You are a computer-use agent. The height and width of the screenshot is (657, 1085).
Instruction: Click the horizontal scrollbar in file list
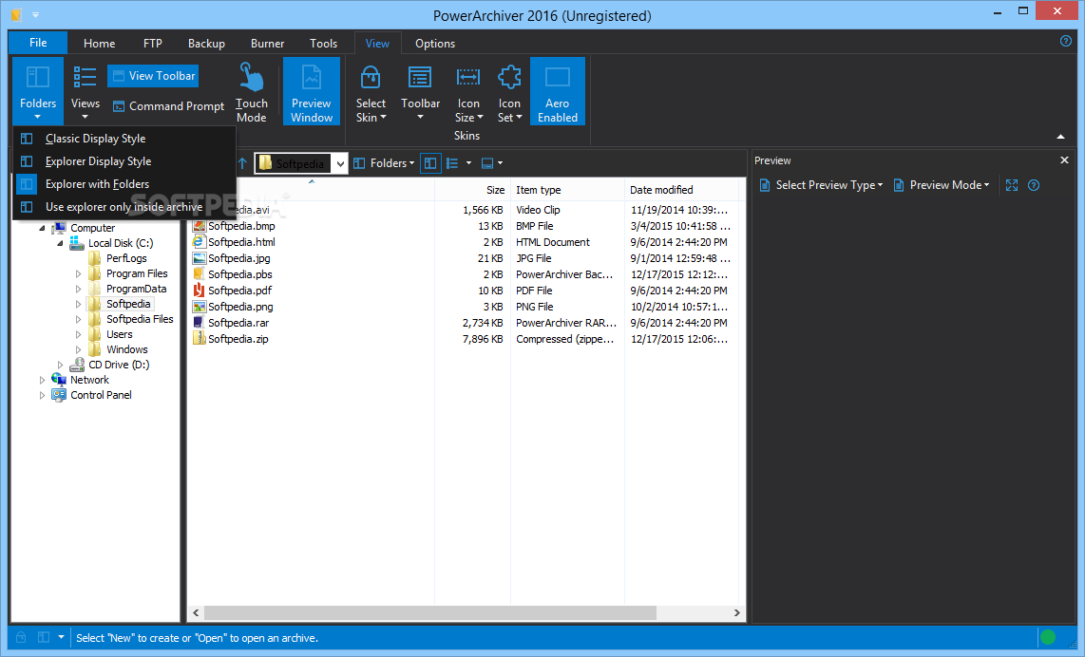tap(429, 612)
